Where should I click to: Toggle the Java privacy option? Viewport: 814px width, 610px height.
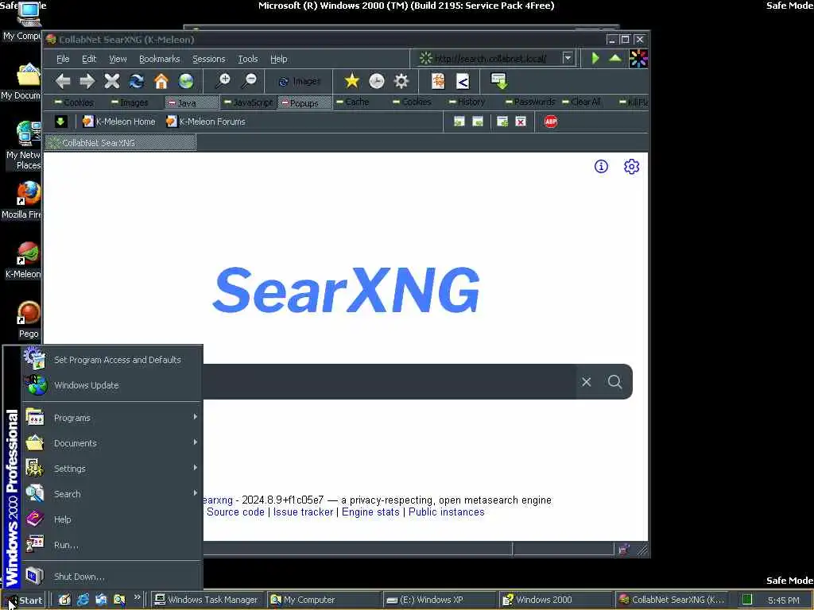(x=192, y=102)
